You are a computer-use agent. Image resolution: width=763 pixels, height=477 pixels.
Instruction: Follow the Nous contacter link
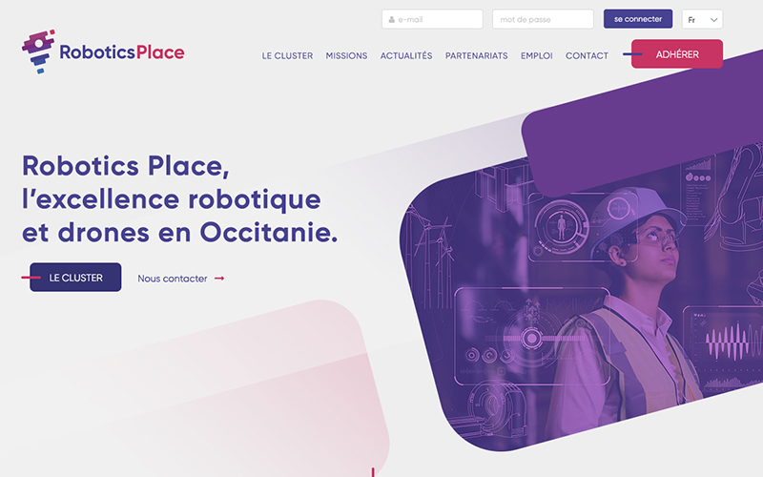[x=173, y=279]
